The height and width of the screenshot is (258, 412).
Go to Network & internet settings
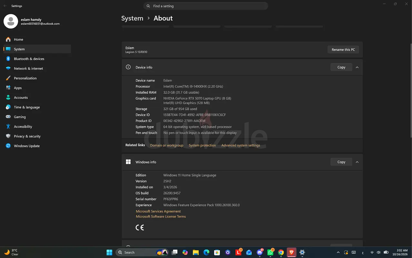click(x=37, y=68)
